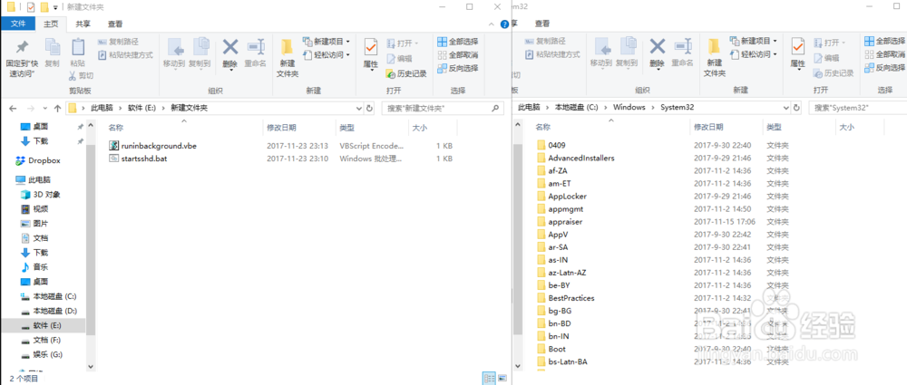The image size is (907, 385).
Task: Click Pin to Quick access in left window
Action: point(21,58)
